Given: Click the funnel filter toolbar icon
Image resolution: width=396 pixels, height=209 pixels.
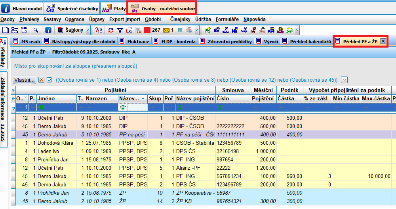Looking at the screenshot, I should pyautogui.click(x=120, y=30).
